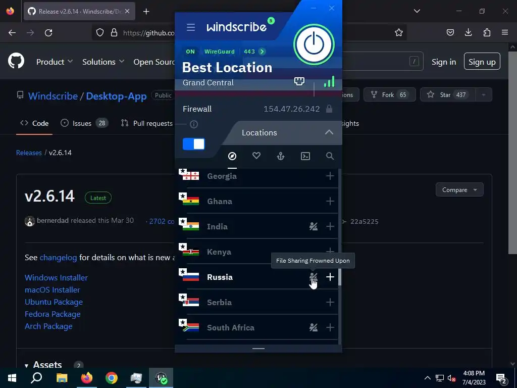Open the changelog link
The image size is (517, 388).
[58, 257]
